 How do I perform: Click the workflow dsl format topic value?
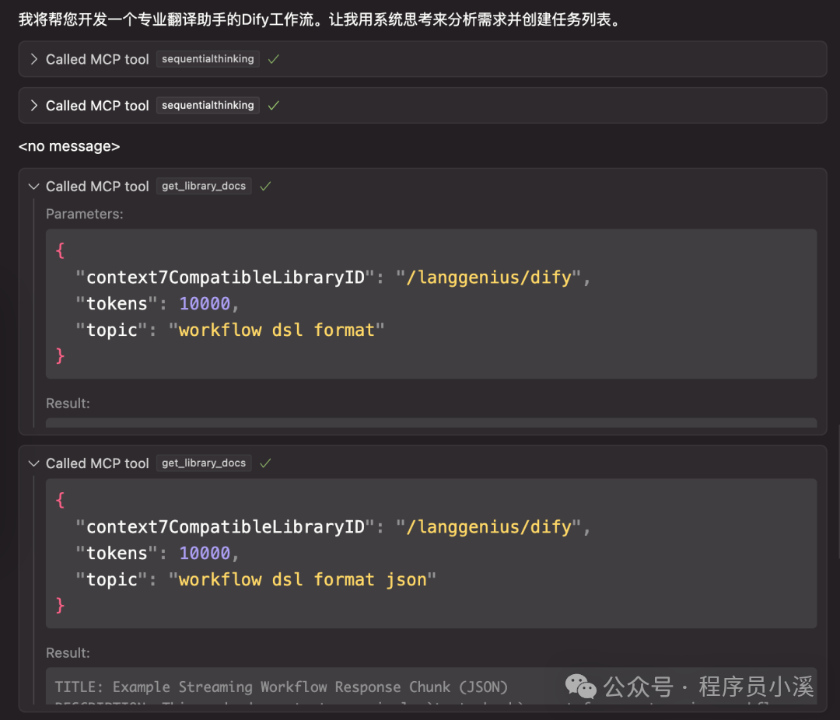277,330
